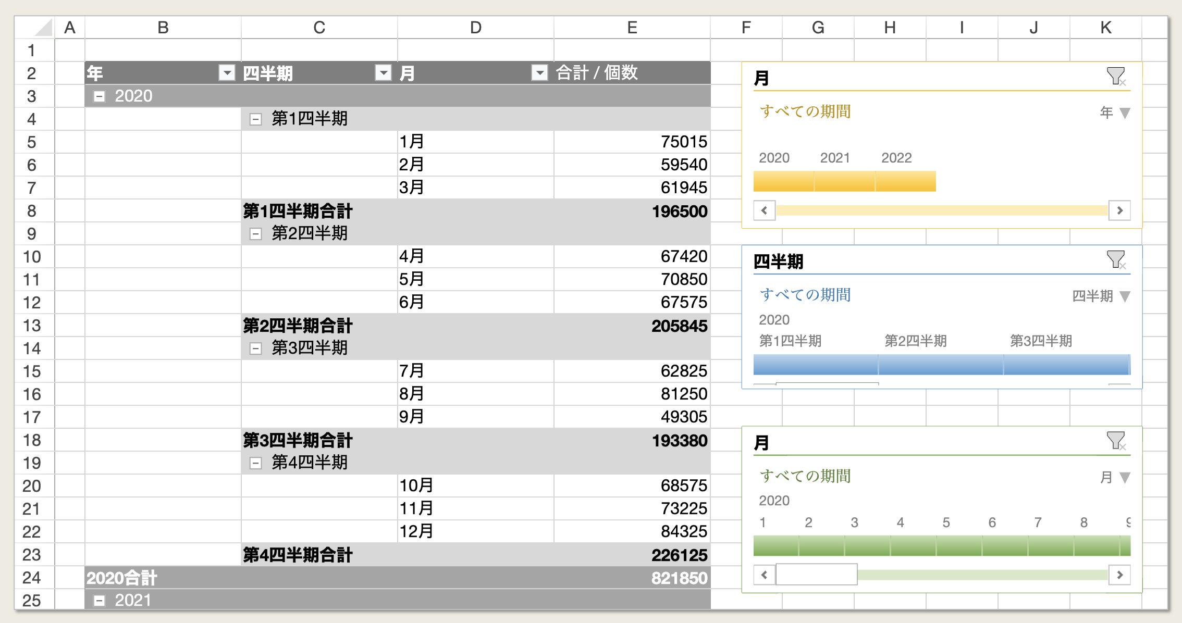The width and height of the screenshot is (1182, 623).
Task: Clear filter on yellow 月 timeline
Action: [x=1116, y=77]
